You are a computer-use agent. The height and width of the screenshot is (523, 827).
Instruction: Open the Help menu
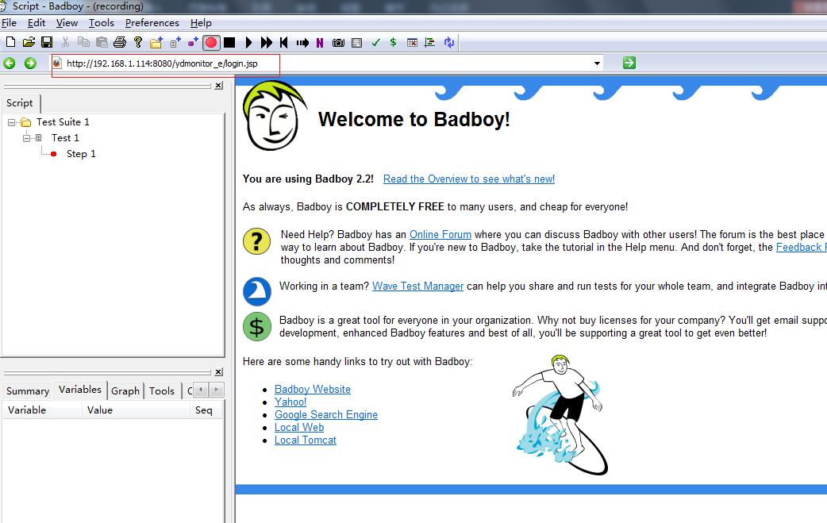(x=201, y=23)
